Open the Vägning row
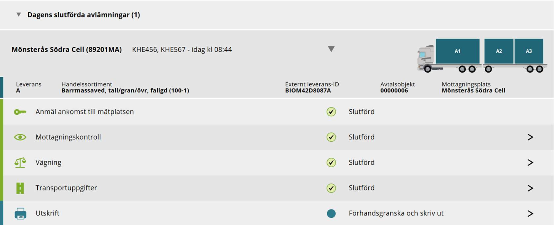 point(530,163)
